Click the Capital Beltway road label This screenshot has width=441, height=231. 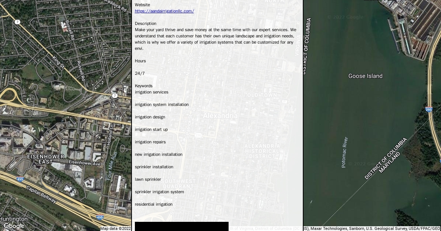[41, 194]
